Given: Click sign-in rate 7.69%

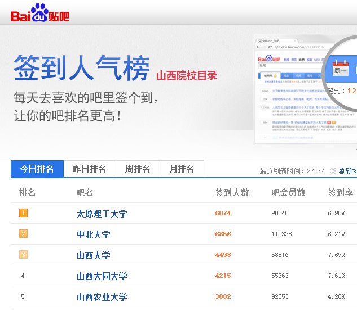Looking at the screenshot, I should 337,255.
